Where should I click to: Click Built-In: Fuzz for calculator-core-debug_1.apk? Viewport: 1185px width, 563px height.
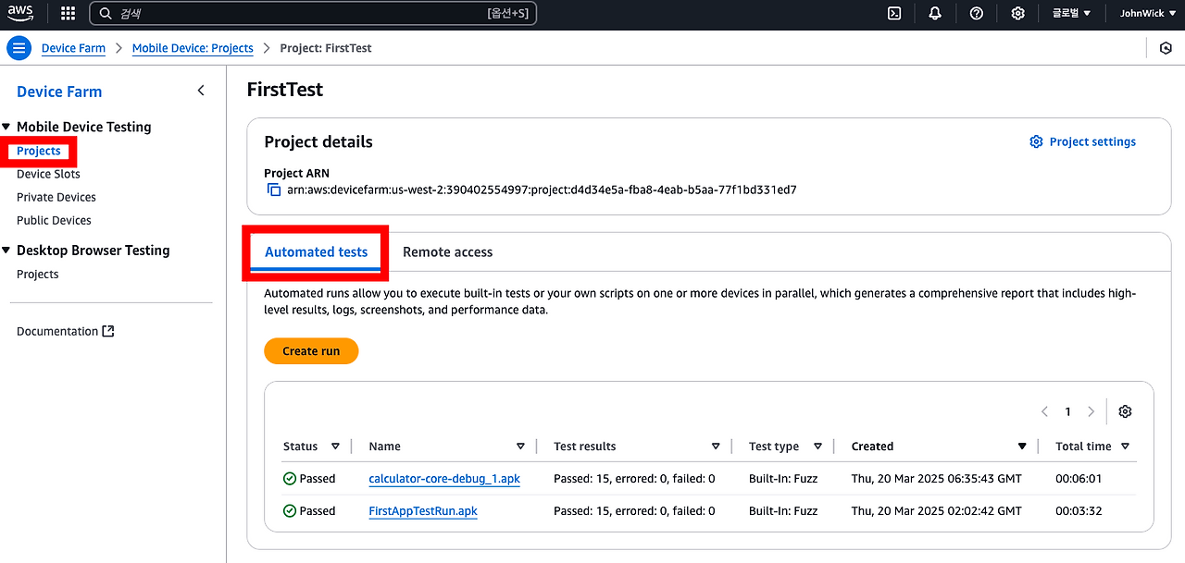(x=783, y=479)
